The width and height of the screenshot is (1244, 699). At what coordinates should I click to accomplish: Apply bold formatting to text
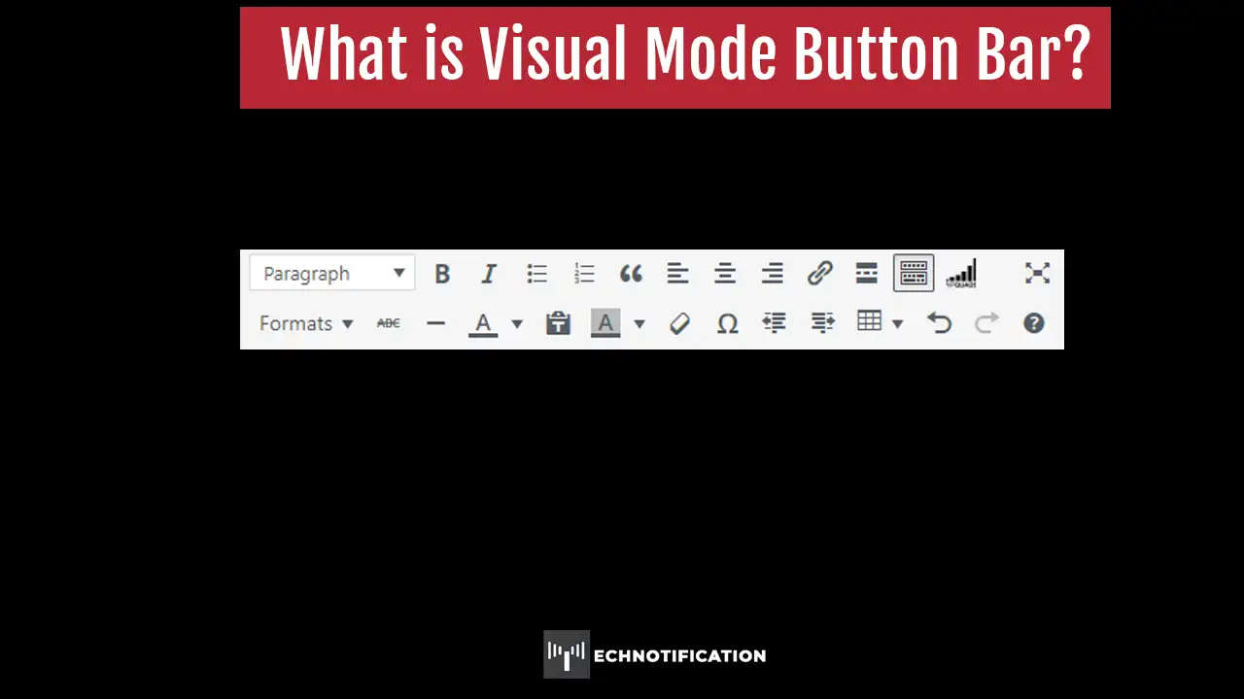coord(442,273)
